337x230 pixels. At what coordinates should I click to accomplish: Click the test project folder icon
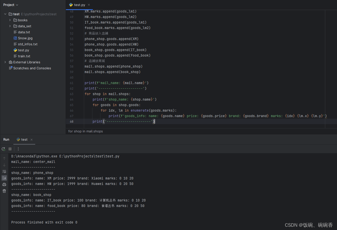[x=11, y=14]
